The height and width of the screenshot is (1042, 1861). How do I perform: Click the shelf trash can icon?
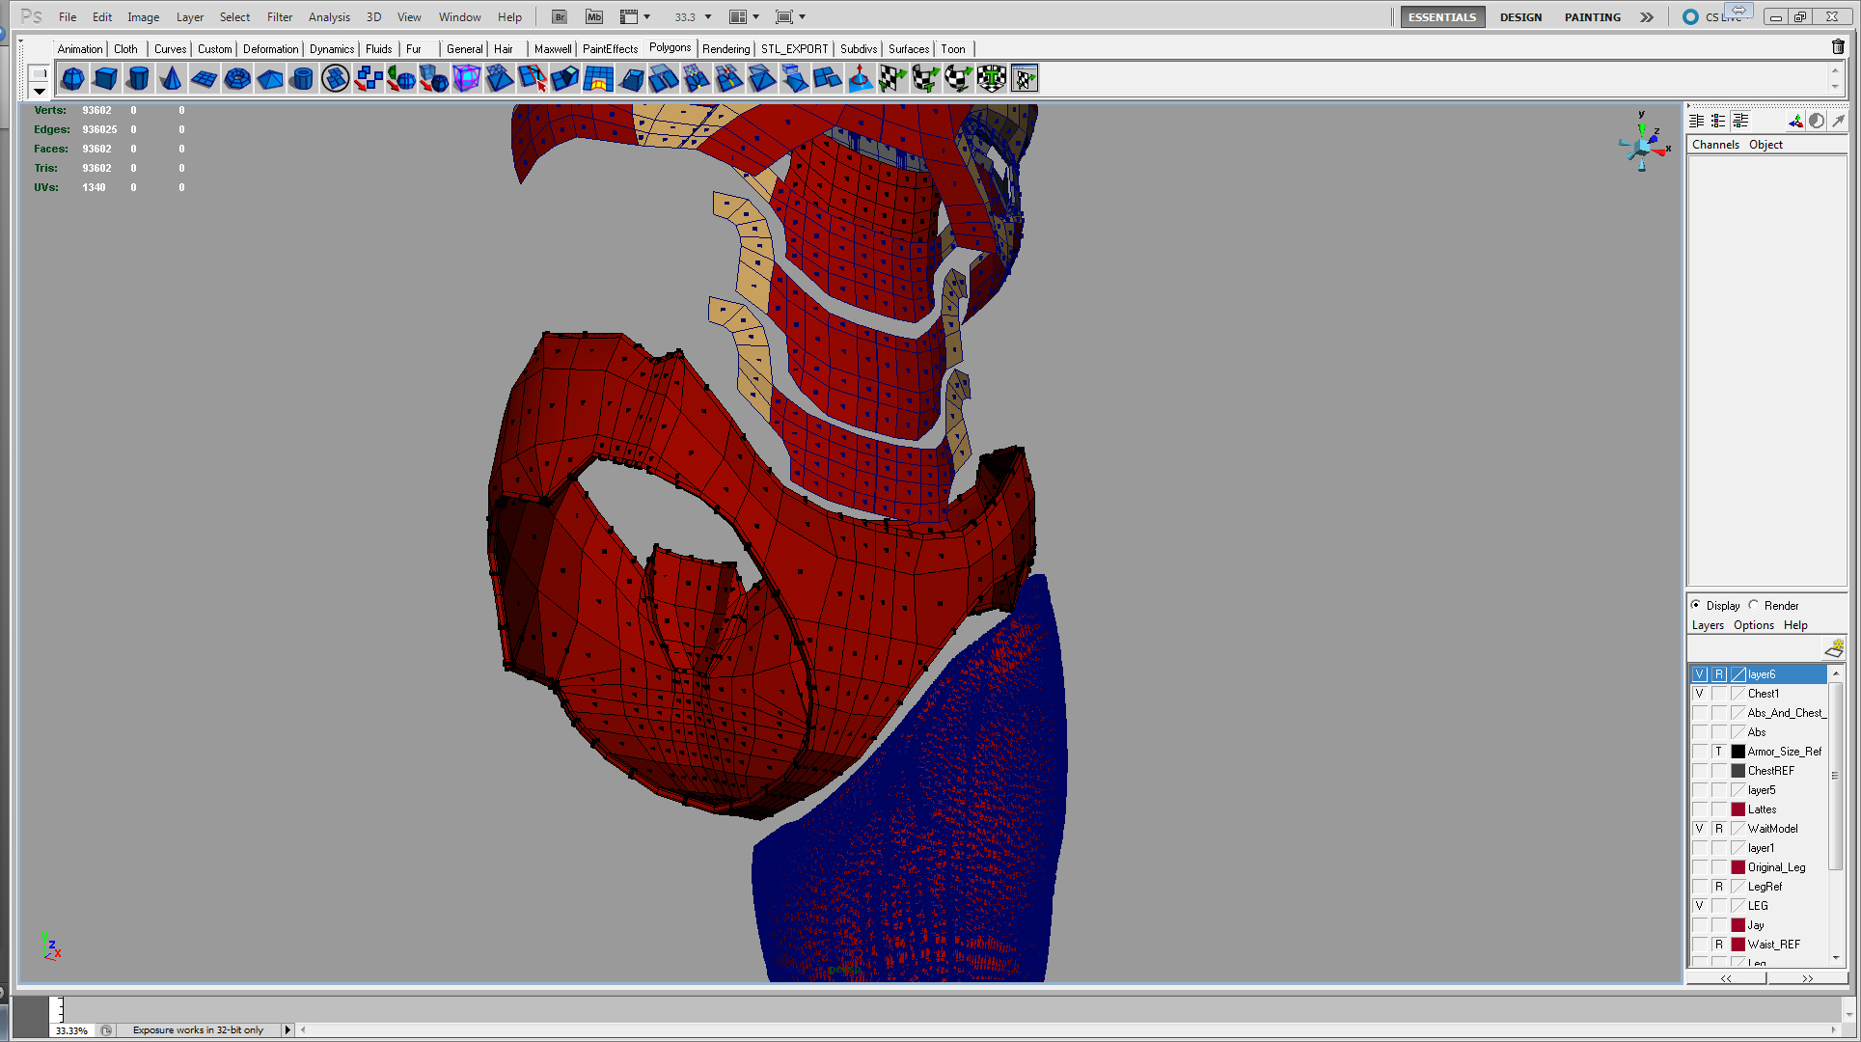1838,46
